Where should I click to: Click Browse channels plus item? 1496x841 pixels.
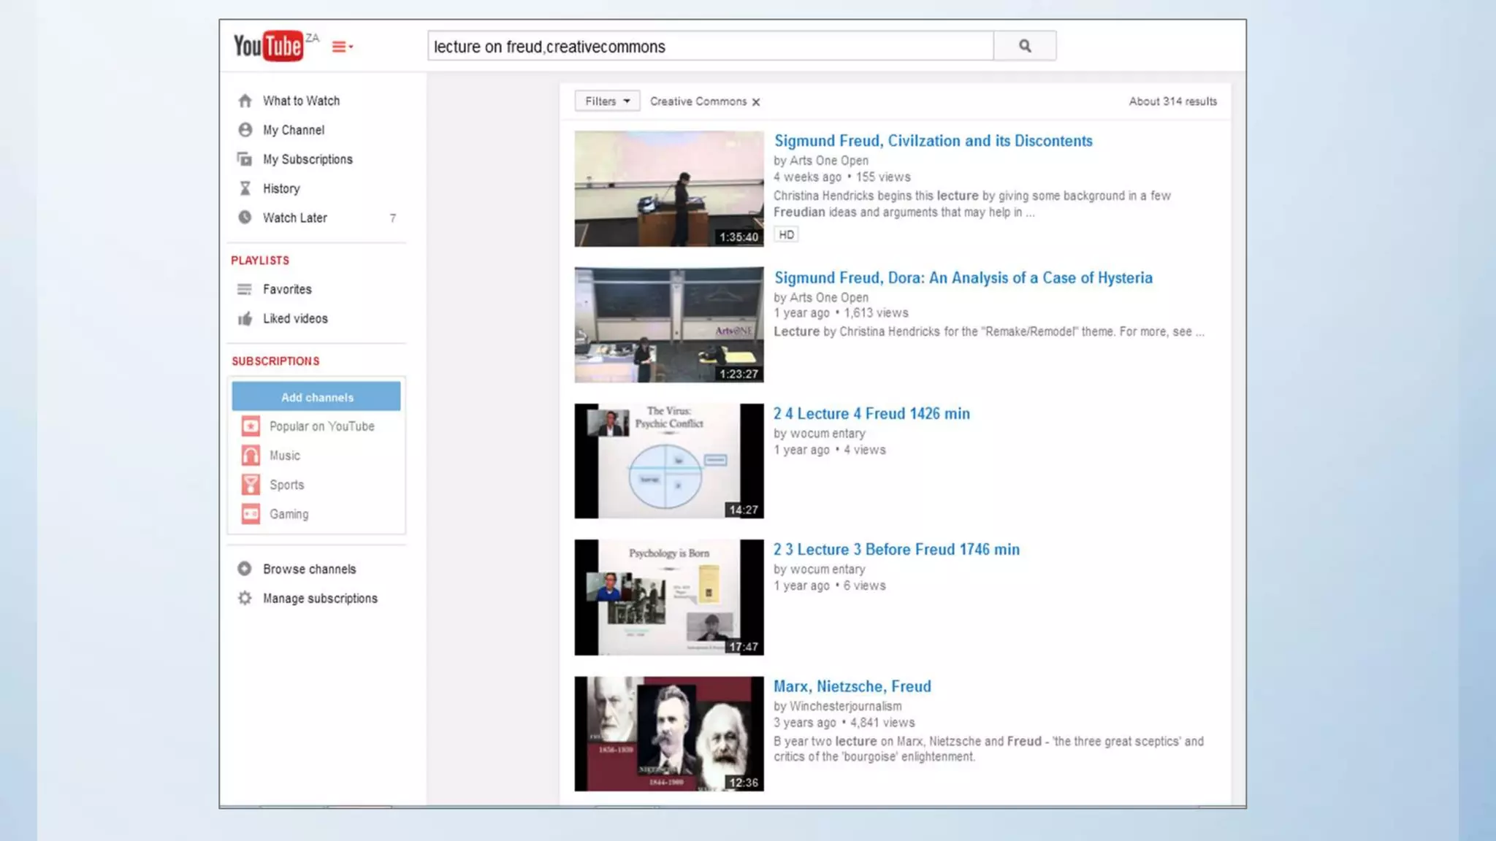click(308, 569)
